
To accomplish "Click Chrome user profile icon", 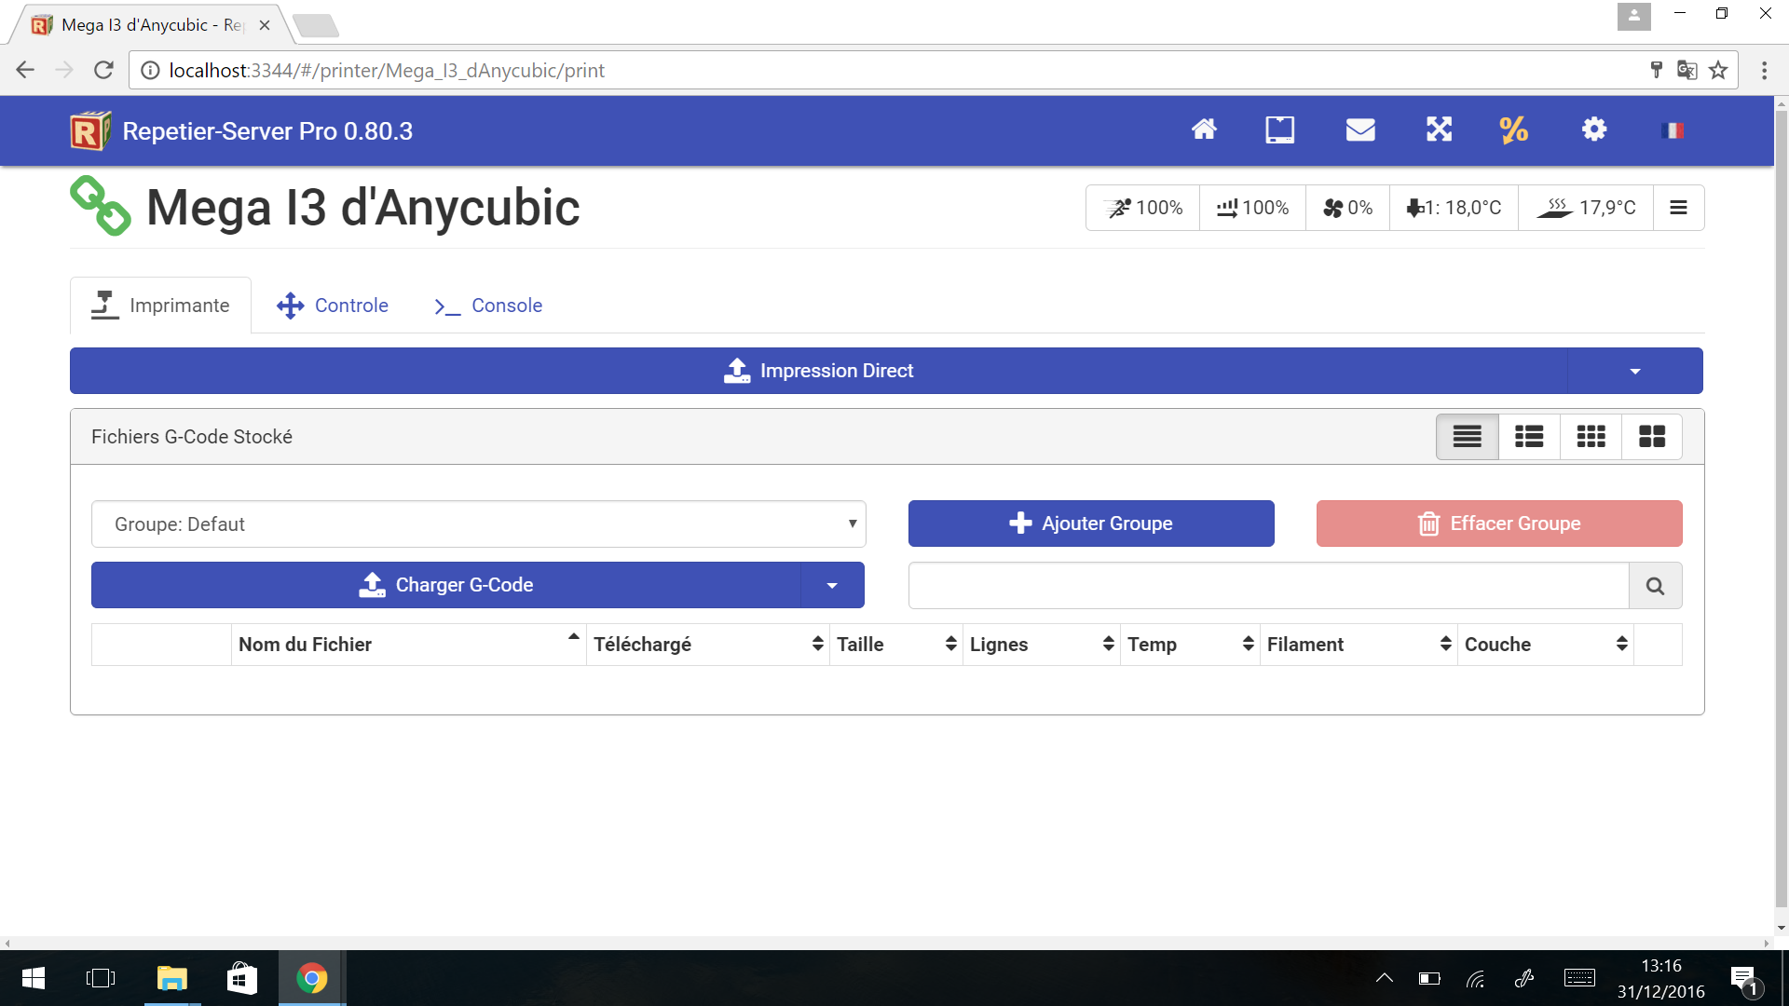I will pos(1633,16).
